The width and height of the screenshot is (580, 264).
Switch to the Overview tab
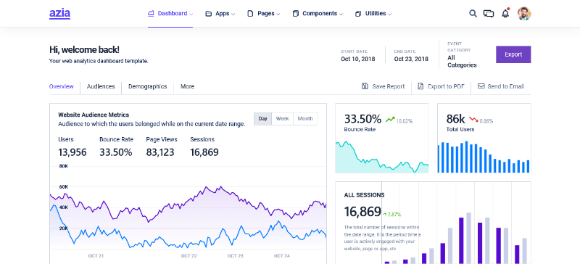[62, 86]
